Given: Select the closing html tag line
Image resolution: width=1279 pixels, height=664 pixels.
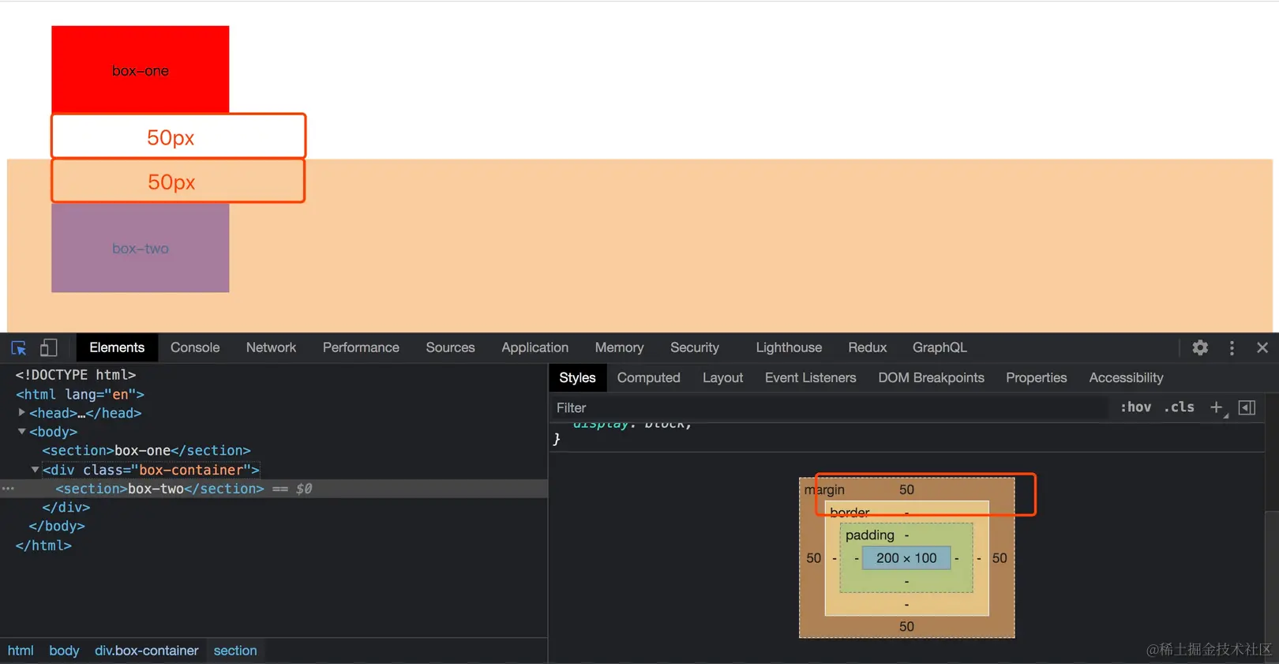Looking at the screenshot, I should [x=43, y=545].
